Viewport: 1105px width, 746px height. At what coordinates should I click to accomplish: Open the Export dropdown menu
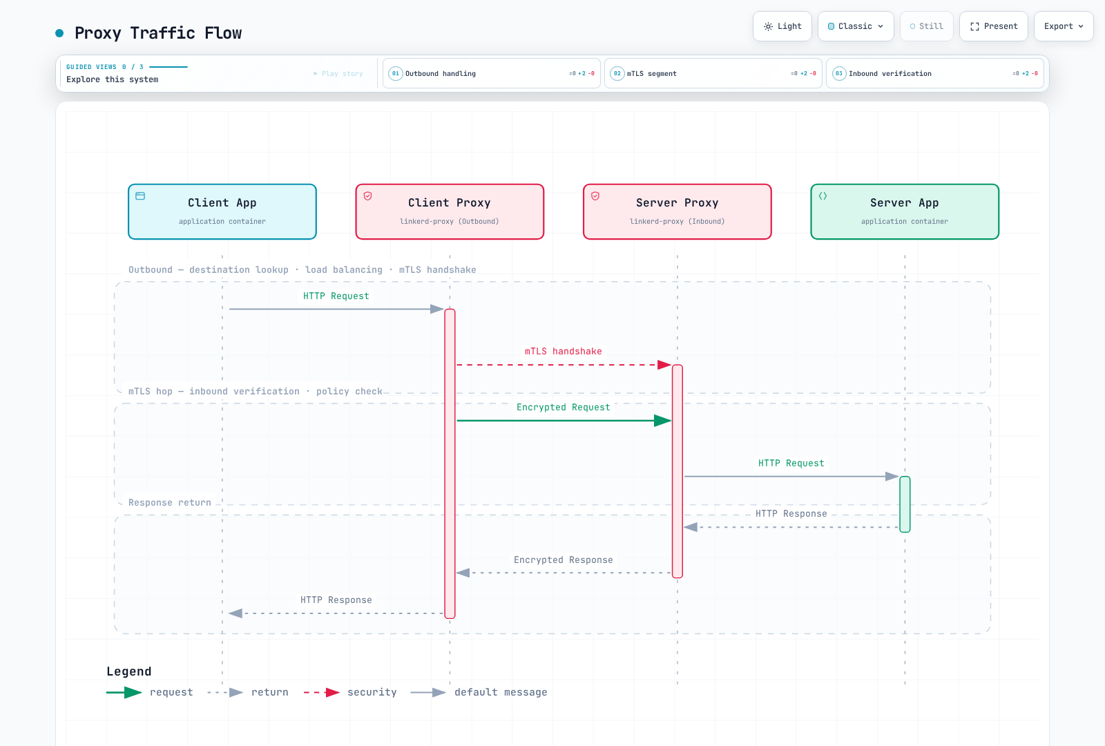coord(1064,26)
